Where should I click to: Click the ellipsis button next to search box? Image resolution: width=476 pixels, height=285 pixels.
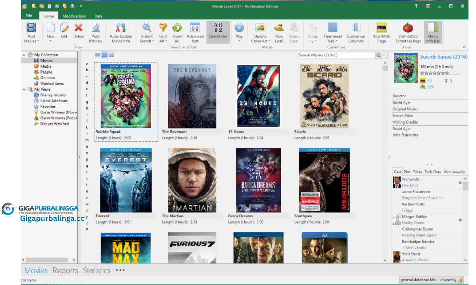tap(385, 55)
